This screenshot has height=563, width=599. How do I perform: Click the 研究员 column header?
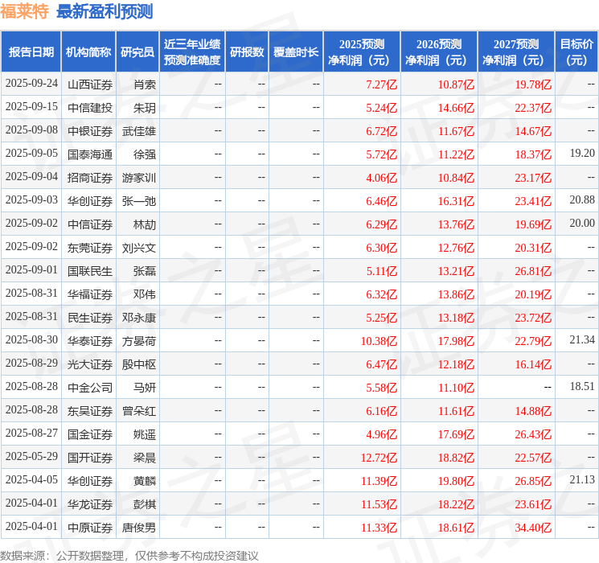(137, 52)
